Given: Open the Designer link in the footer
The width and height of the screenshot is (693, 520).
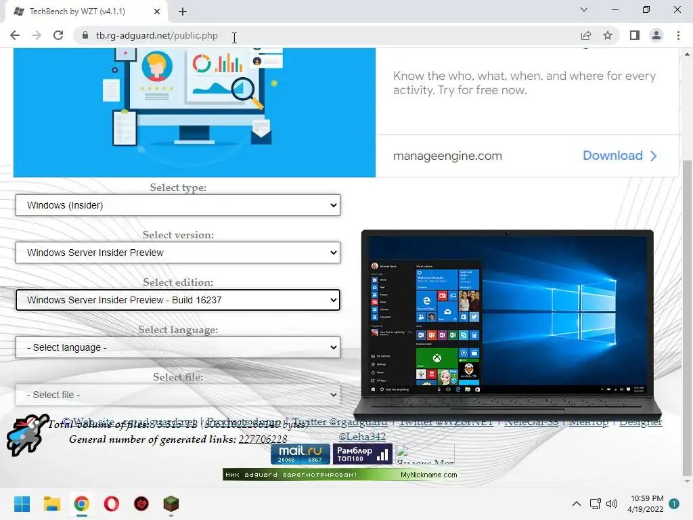Looking at the screenshot, I should pos(641,422).
